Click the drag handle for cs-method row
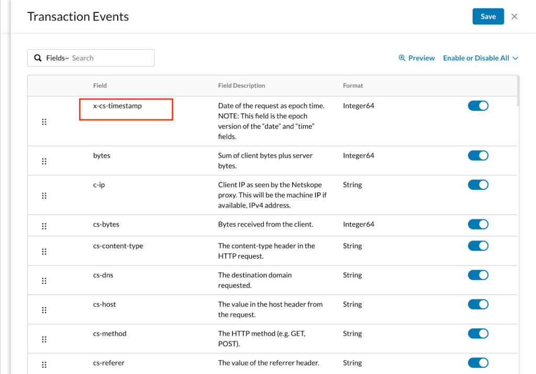The image size is (536, 374). coord(44,339)
